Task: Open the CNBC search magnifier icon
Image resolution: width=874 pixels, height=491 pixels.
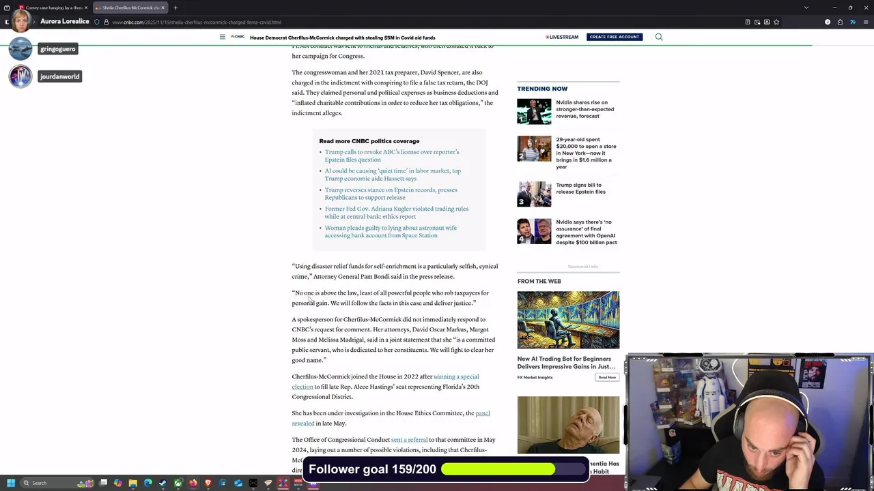Action: click(659, 37)
